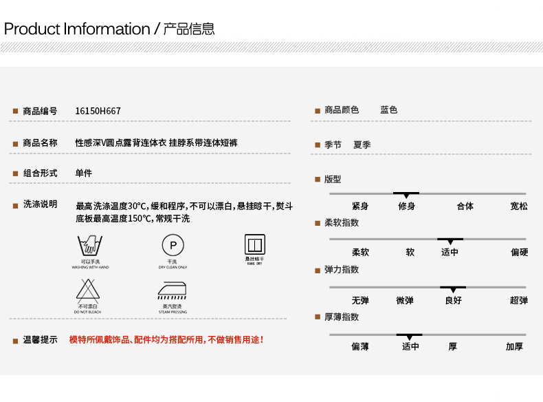Click the DRY CLEAN ONLY caption
This screenshot has width=543, height=402.
pos(173,267)
